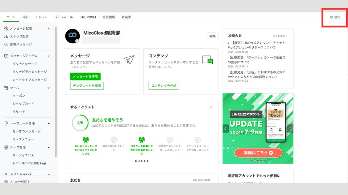Open 設定 gear settings in top right
Viewport: 348px width, 195px height.
[x=335, y=17]
